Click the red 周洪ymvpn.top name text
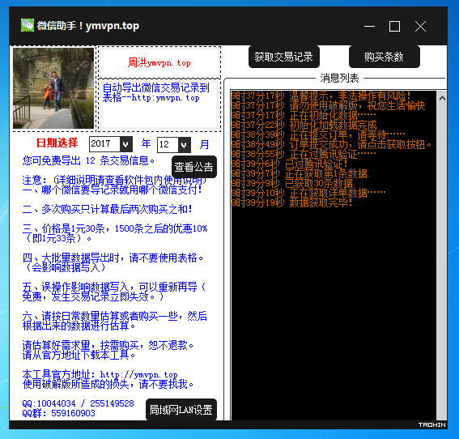The width and height of the screenshot is (459, 439). click(x=159, y=62)
